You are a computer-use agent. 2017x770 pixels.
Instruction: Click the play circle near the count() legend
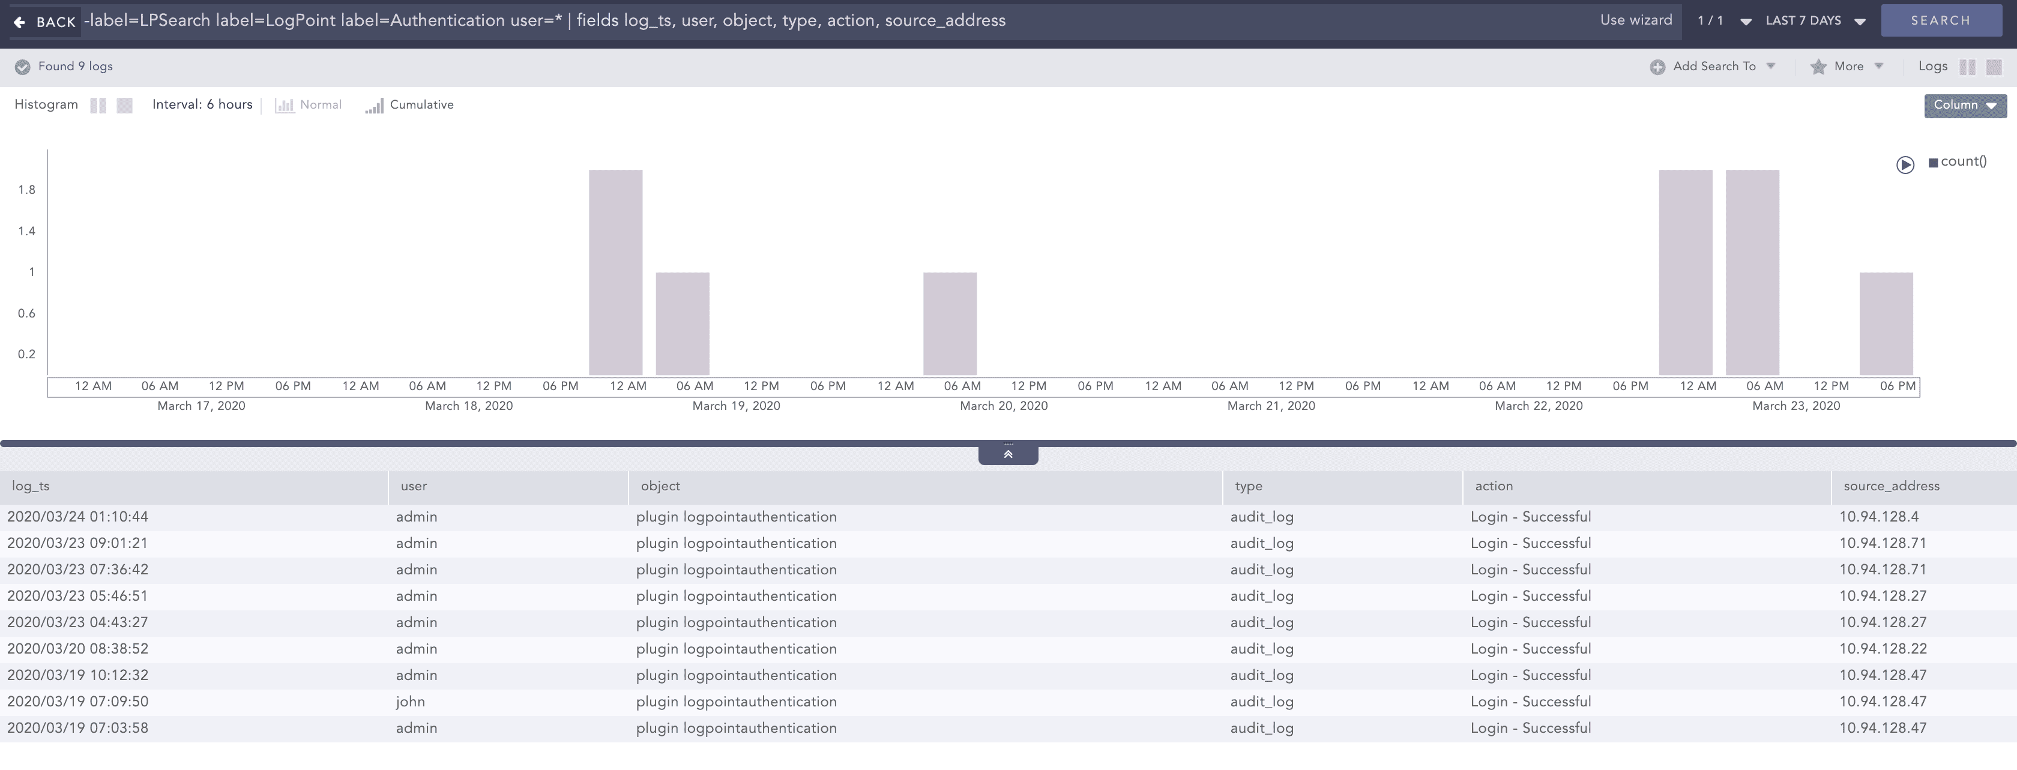tap(1906, 164)
